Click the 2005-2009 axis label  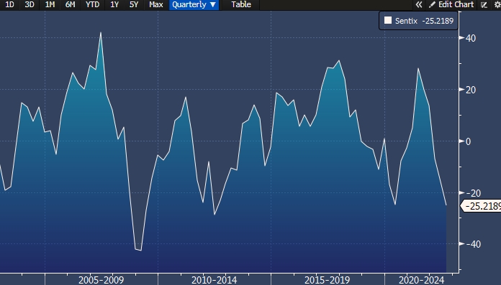tap(101, 280)
